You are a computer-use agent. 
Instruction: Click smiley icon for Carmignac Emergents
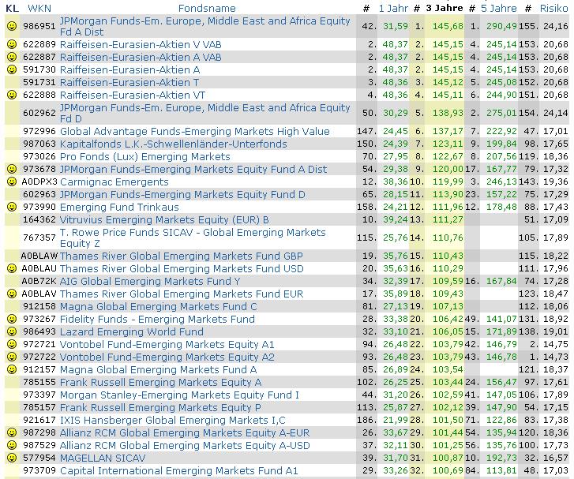[12, 181]
